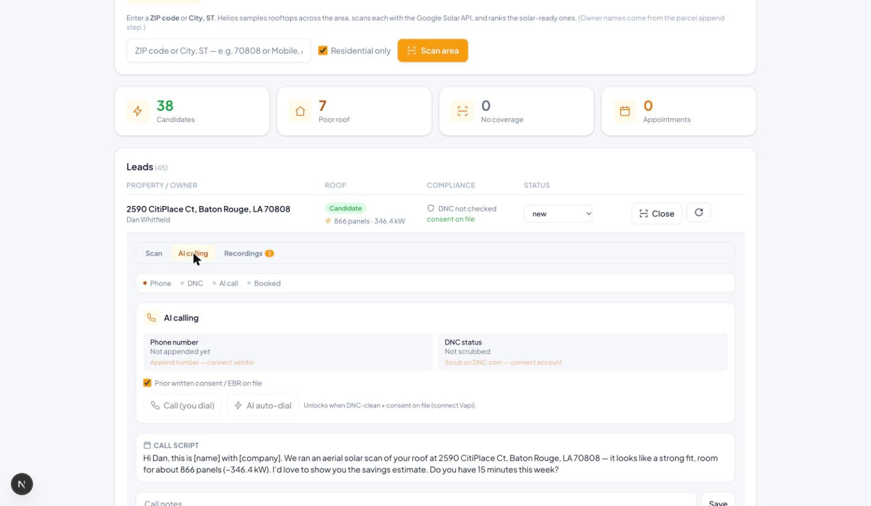Open the Recordings tab
Image resolution: width=871 pixels, height=506 pixels.
pos(249,254)
